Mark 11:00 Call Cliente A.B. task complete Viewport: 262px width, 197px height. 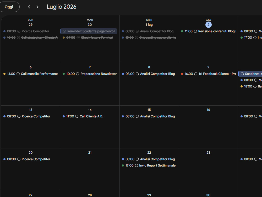[x=77, y=116]
